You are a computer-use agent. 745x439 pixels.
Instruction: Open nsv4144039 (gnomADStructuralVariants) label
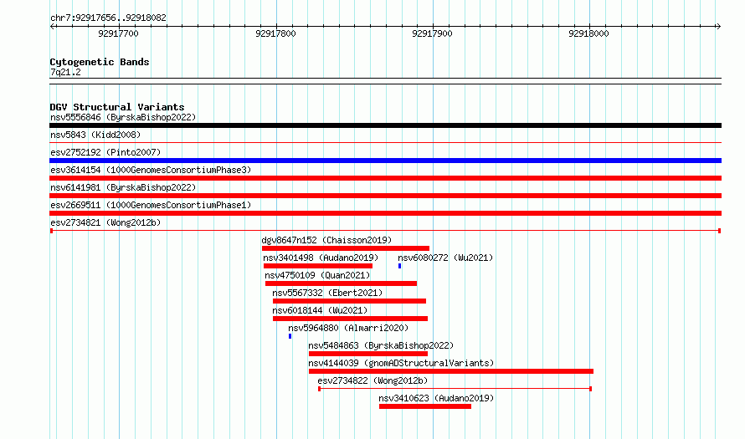(x=401, y=363)
